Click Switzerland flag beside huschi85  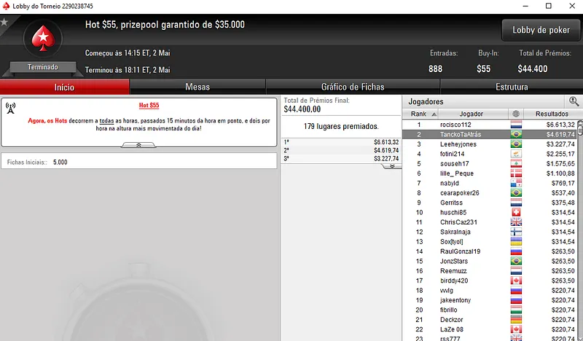tap(516, 212)
